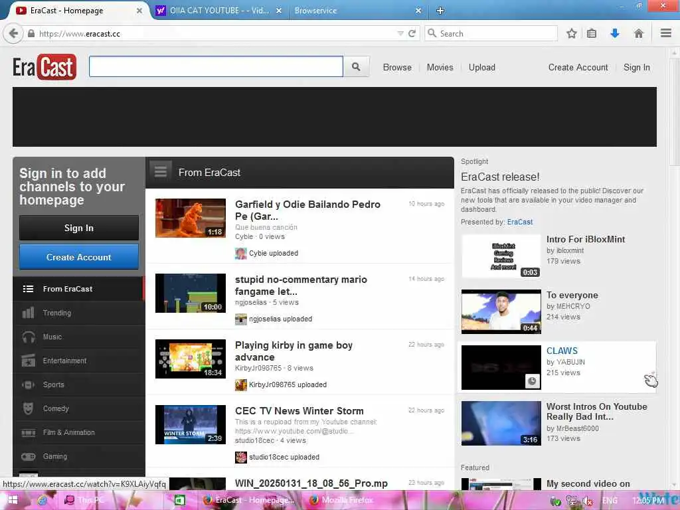Click the To everyone video thumbnail

point(501,312)
